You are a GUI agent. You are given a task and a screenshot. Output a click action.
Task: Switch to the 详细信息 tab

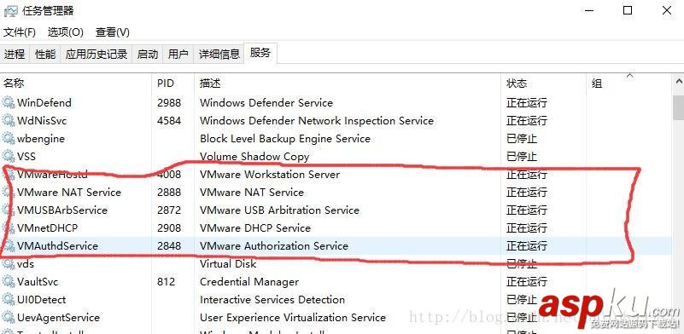tap(219, 54)
